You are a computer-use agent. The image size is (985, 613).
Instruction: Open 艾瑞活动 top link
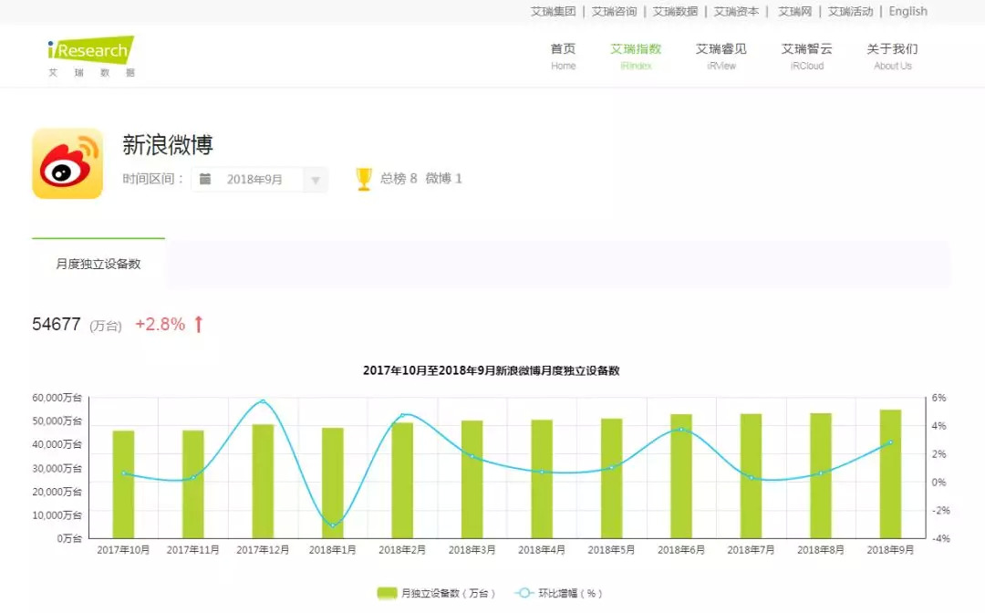(851, 11)
